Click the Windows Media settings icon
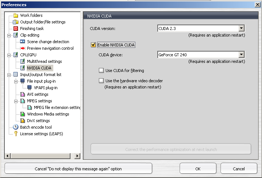This screenshot has height=178, width=262. point(23,114)
